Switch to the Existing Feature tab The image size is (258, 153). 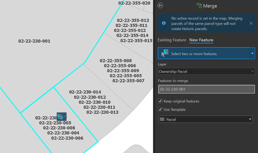pyautogui.click(x=172, y=40)
